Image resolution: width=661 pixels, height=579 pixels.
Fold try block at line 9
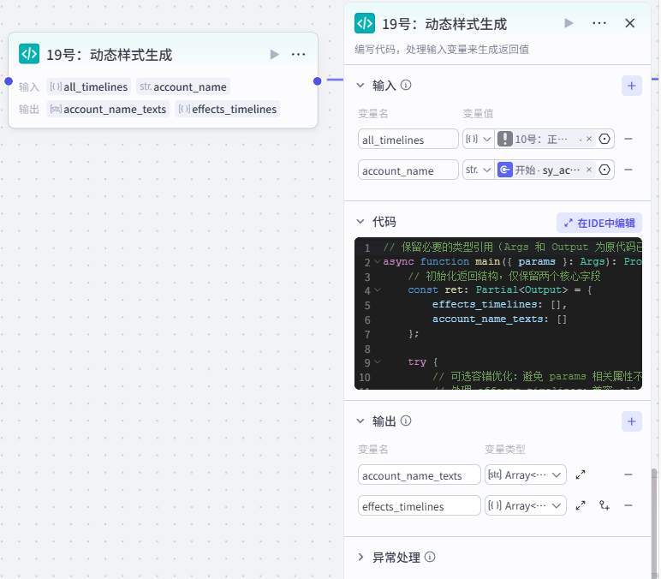coord(378,361)
